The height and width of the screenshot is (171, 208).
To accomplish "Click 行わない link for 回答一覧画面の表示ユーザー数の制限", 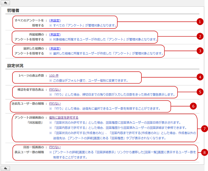I will pos(55,147).
